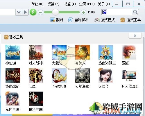Select the 秦美人 game icon
145x116 pixels.
[x=83, y=52]
